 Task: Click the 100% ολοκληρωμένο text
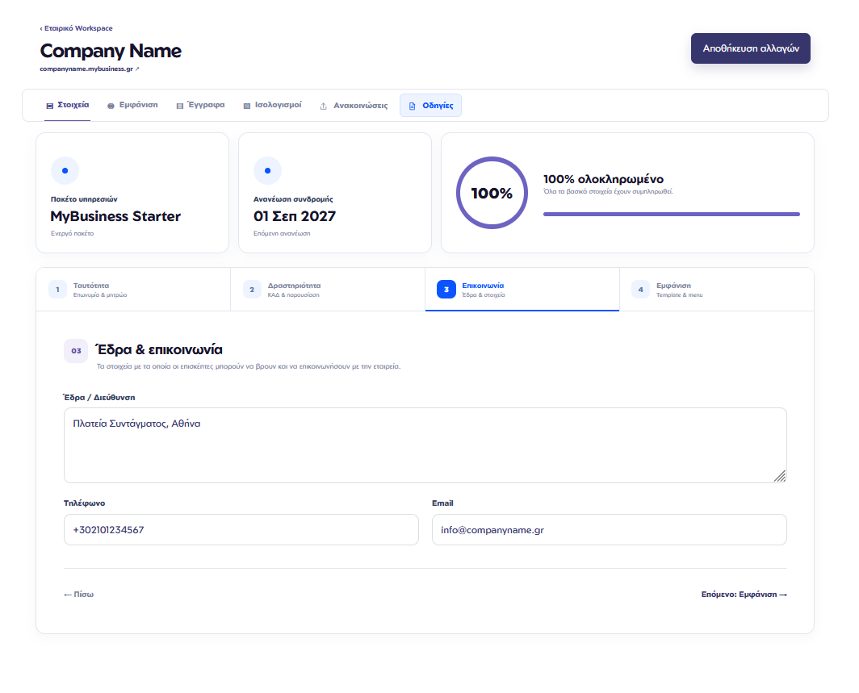pos(603,179)
